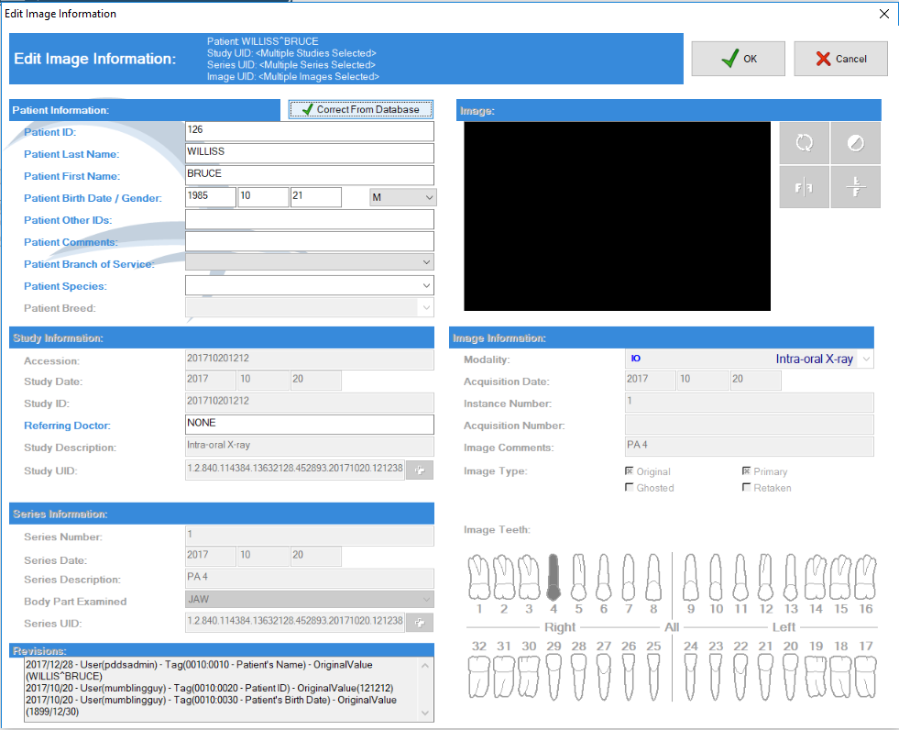Confirm changes with the OK button
This screenshot has height=730, width=899.
[738, 59]
